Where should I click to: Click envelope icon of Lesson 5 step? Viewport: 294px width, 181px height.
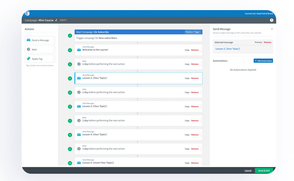tap(79, 163)
